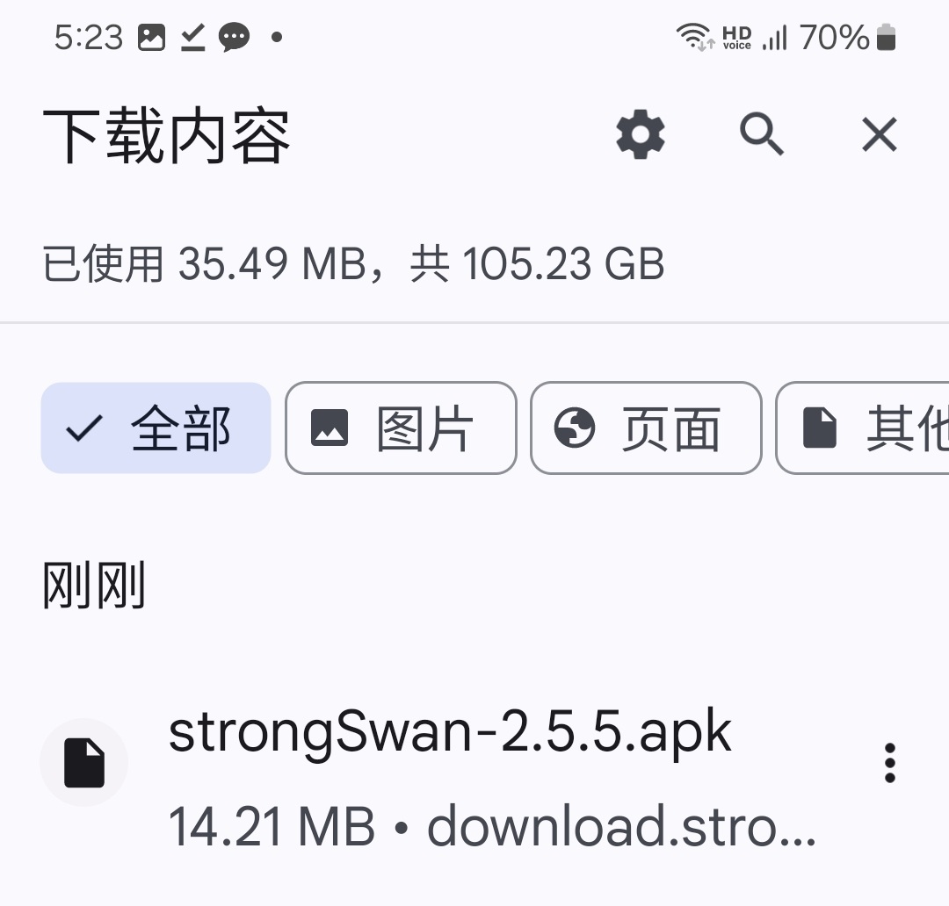Tap the document icon in 其他 chip
Image resolution: width=949 pixels, height=906 pixels.
(820, 428)
